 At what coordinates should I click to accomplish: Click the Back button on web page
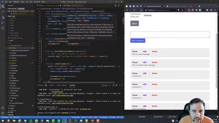coord(134,24)
